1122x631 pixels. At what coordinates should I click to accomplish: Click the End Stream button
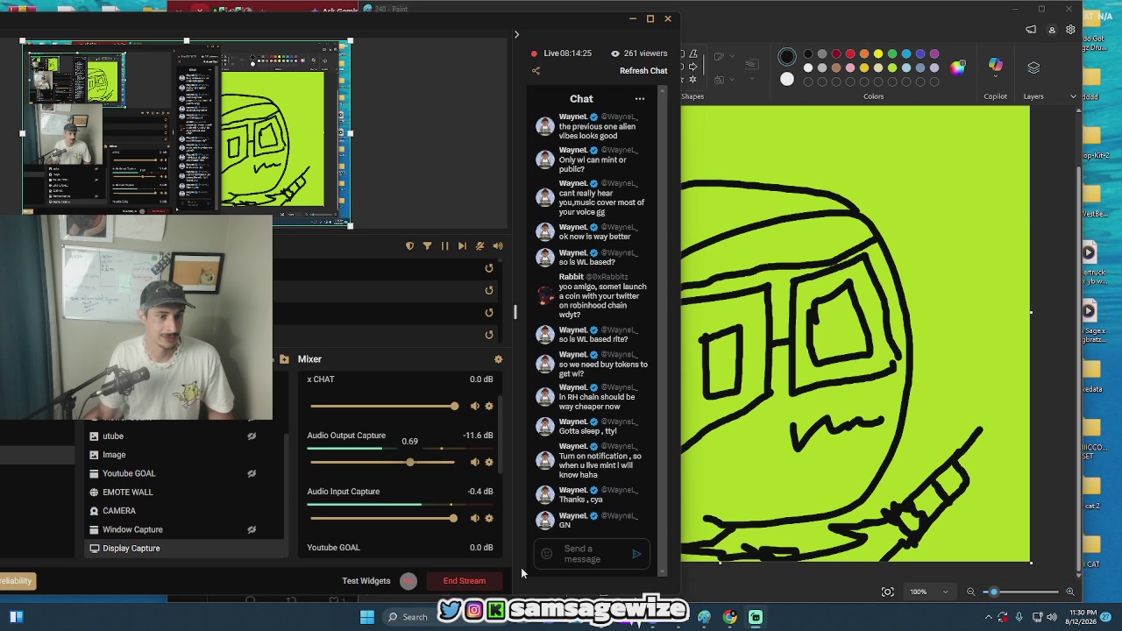[464, 581]
